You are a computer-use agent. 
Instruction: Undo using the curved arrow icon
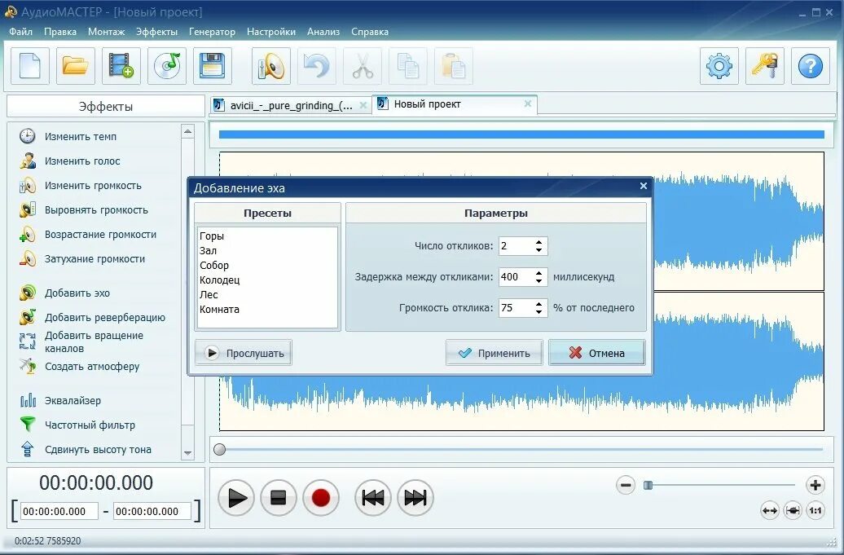point(316,66)
